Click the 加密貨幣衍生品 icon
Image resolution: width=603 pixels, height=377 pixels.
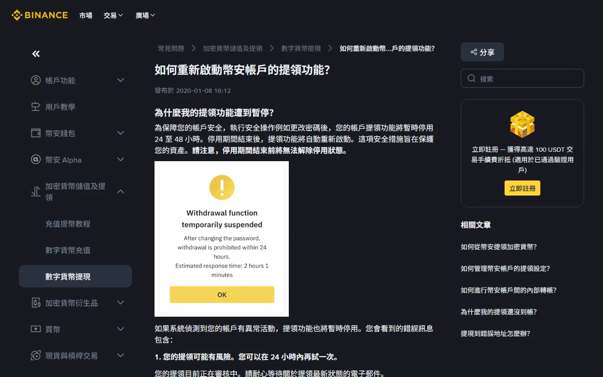click(x=36, y=303)
